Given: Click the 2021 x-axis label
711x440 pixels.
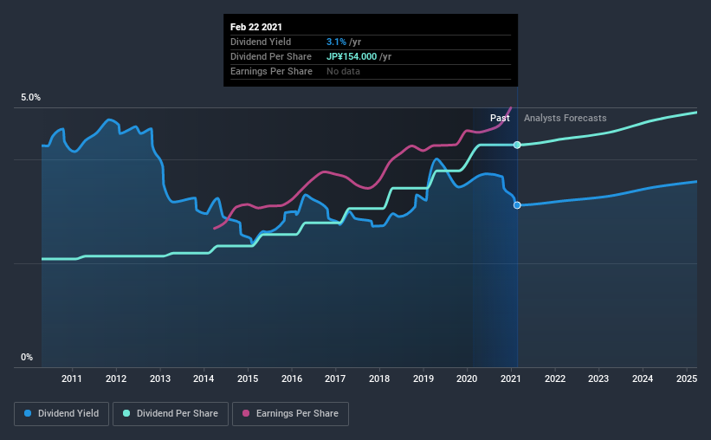Looking at the screenshot, I should (511, 379).
